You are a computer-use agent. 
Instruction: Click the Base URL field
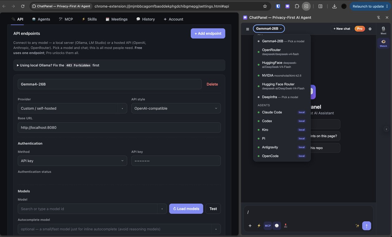click(x=119, y=128)
